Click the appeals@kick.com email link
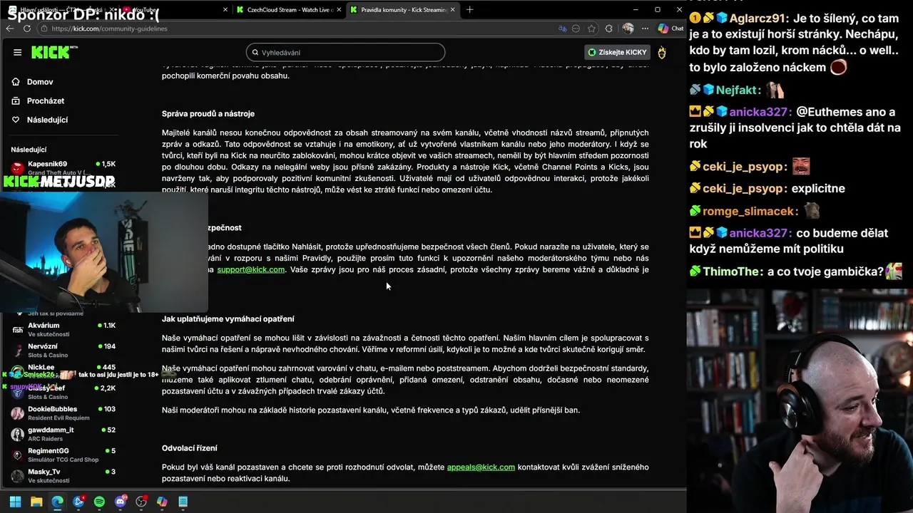This screenshot has width=913, height=513. [481, 467]
